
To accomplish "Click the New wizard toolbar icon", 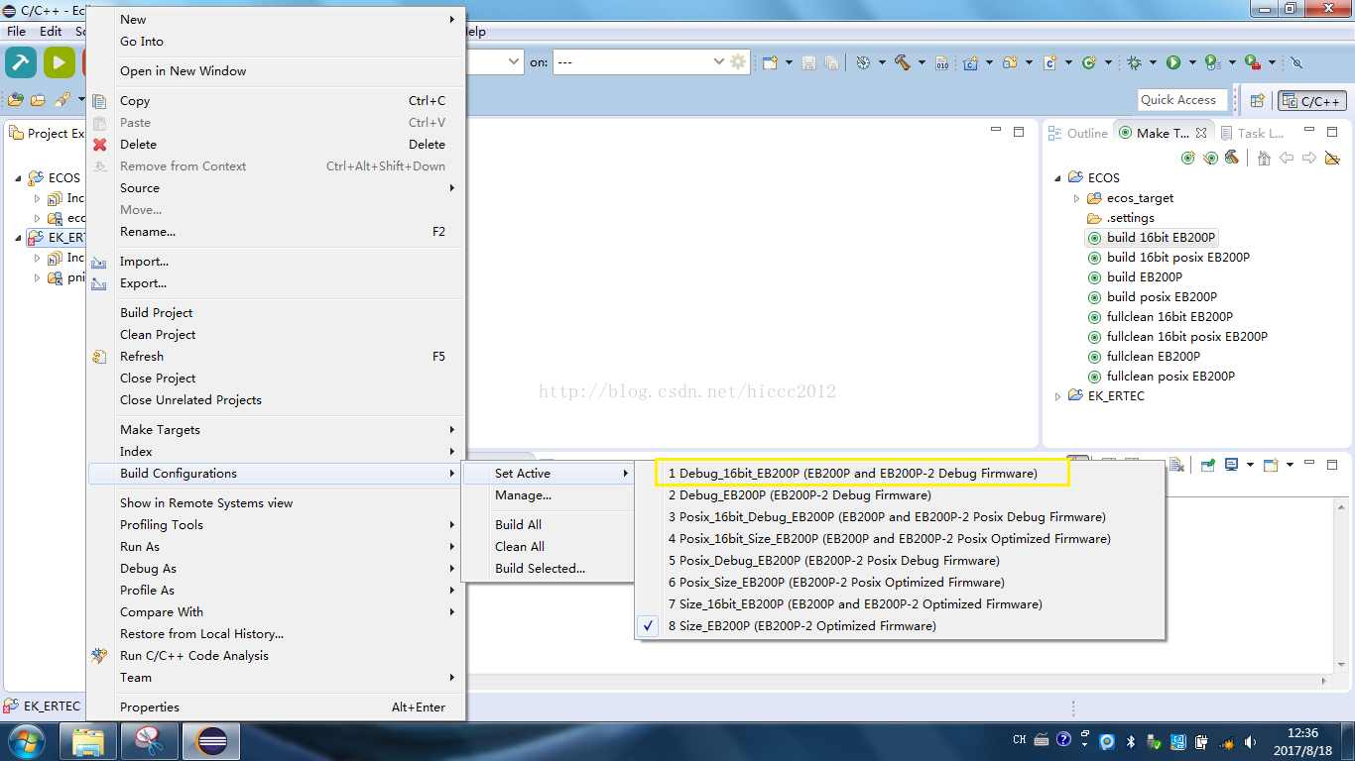I will (770, 62).
